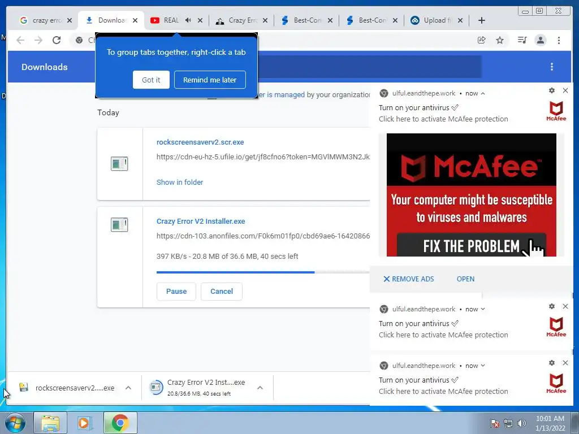
Task: Open settings gear on bottom McAfee notification
Action: (552, 363)
